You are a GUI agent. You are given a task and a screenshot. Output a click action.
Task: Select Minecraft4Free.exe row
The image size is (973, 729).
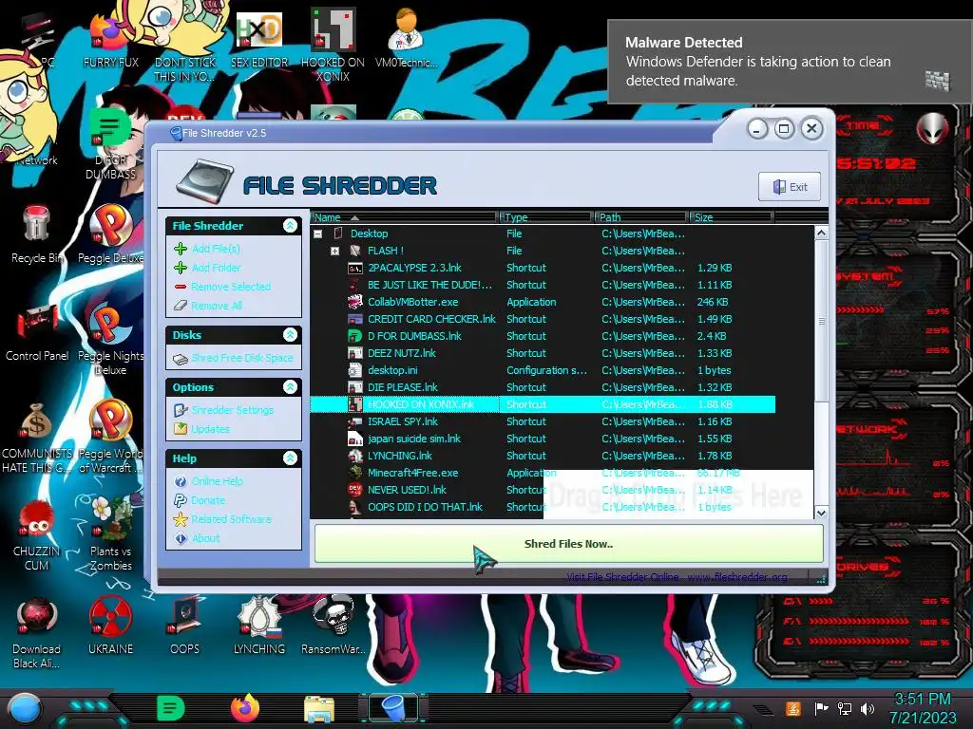[x=543, y=473]
